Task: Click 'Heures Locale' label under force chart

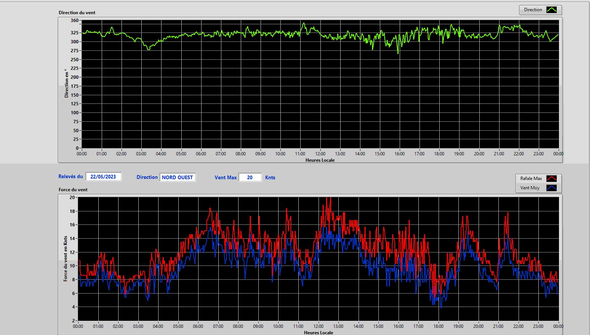Action: 319,332
